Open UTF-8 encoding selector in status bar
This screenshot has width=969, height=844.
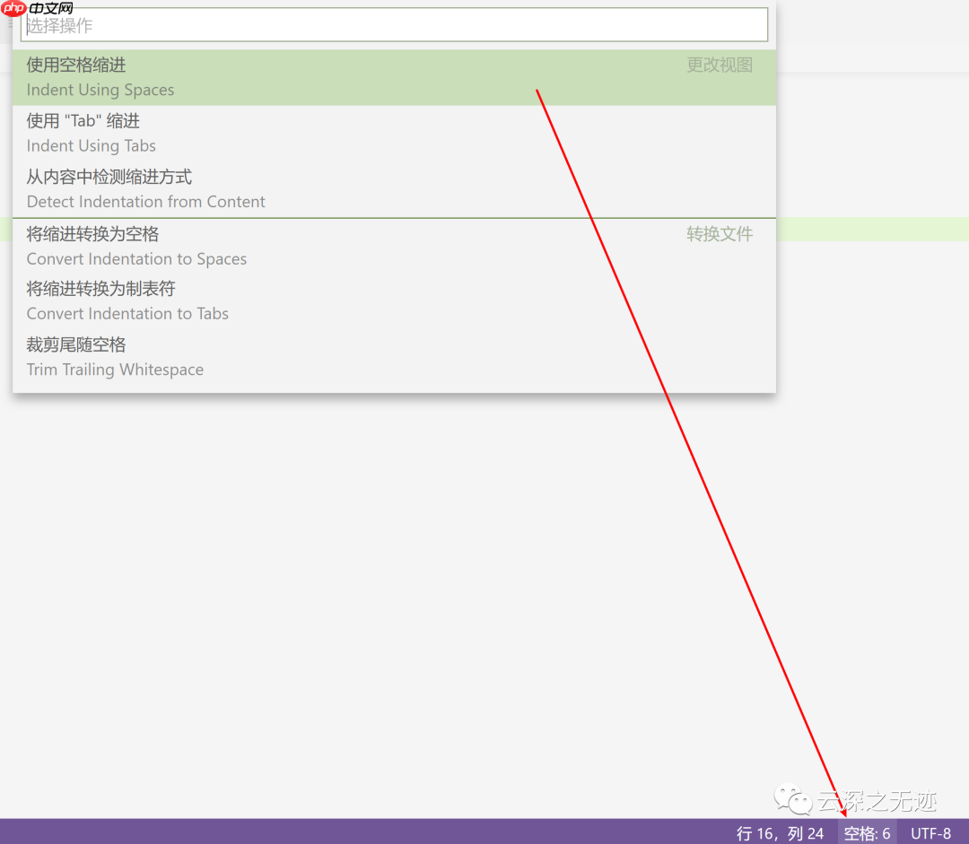tap(930, 833)
